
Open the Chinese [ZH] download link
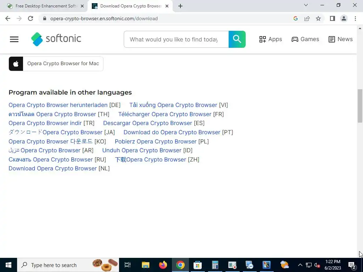(150, 160)
